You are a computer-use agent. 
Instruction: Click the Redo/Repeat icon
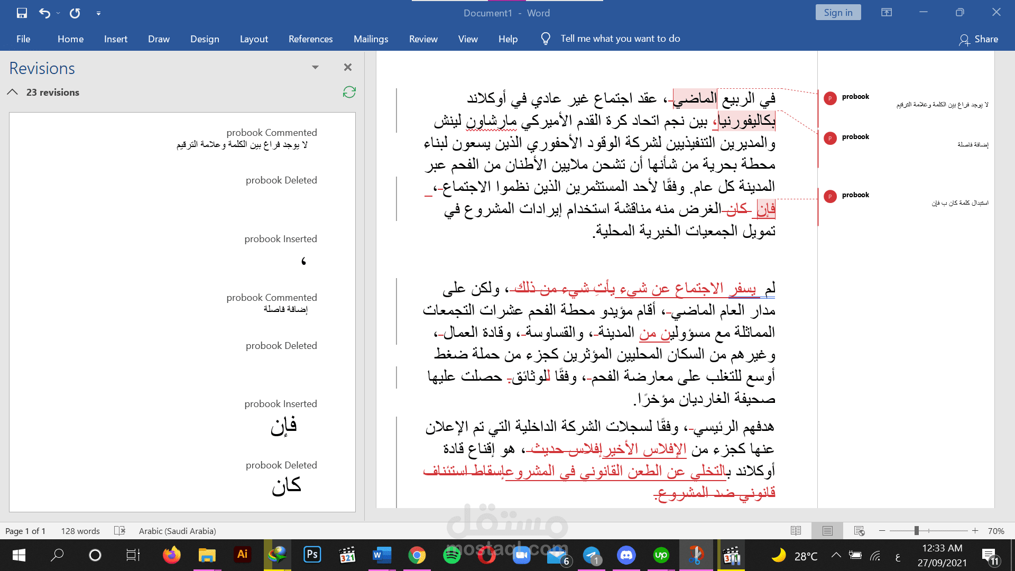tap(75, 13)
